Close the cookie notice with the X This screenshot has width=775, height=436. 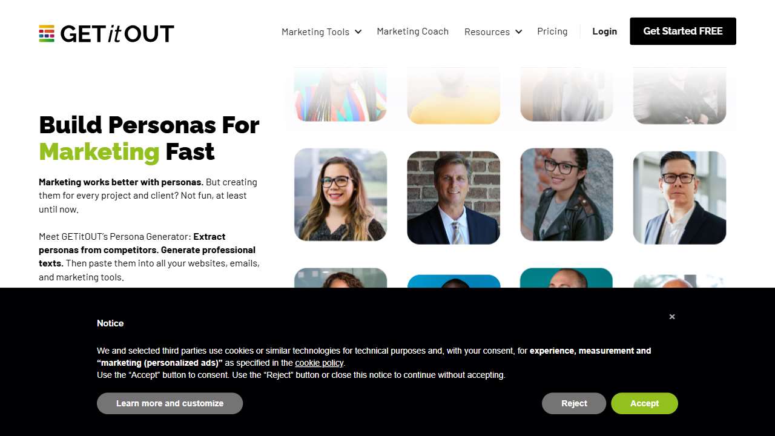pyautogui.click(x=672, y=317)
